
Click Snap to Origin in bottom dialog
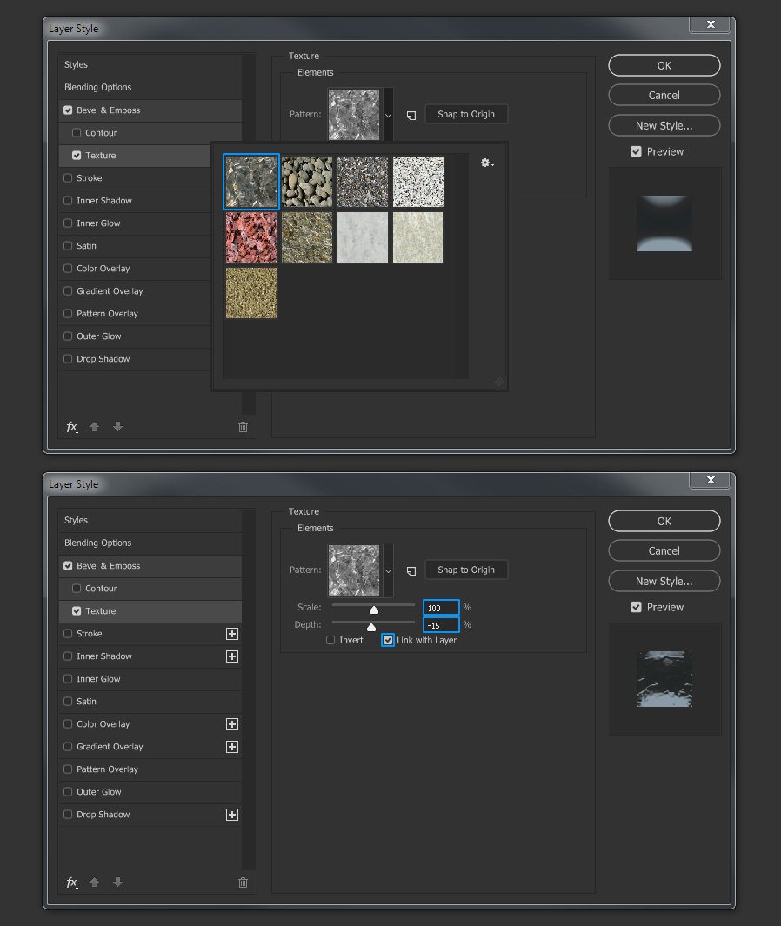pyautogui.click(x=466, y=570)
